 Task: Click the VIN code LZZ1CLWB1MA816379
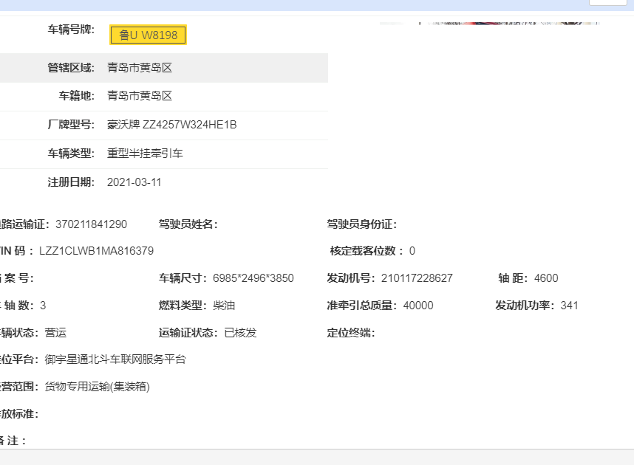click(x=96, y=251)
